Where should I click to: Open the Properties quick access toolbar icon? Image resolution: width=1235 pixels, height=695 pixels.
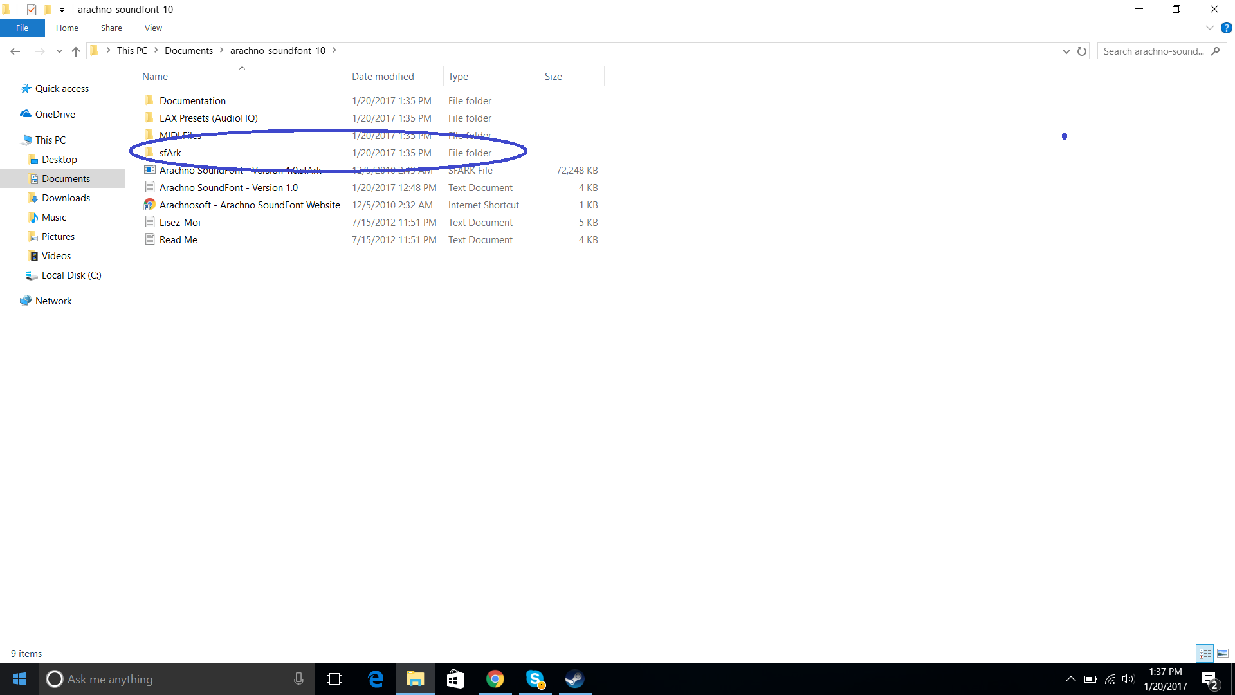(32, 9)
